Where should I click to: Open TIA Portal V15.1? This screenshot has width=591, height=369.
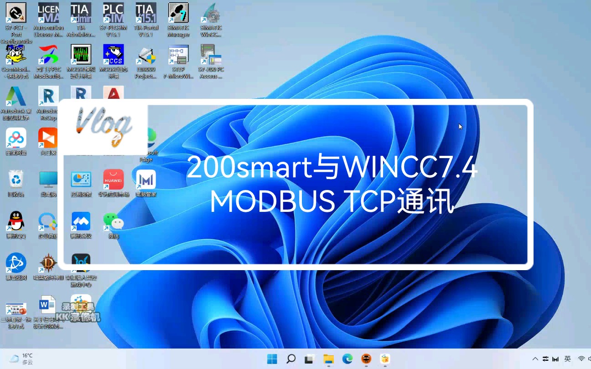[x=146, y=13]
